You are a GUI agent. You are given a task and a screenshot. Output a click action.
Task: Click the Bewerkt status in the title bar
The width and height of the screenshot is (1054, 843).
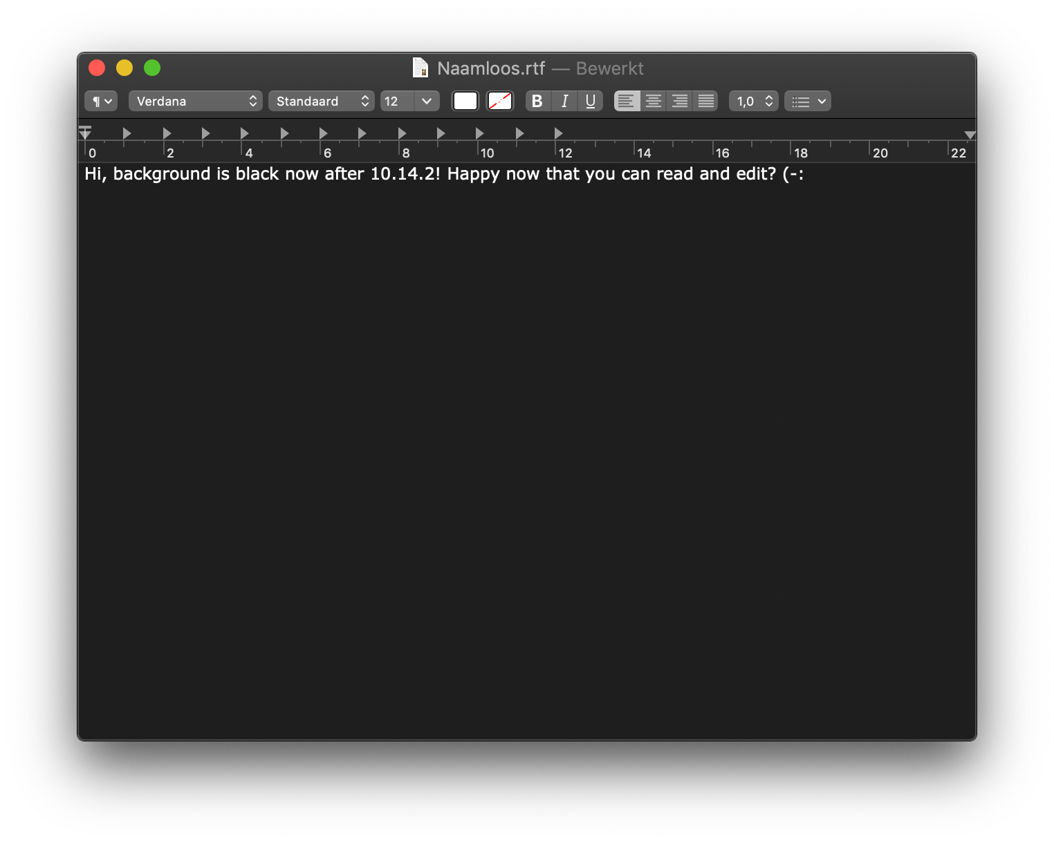(609, 68)
